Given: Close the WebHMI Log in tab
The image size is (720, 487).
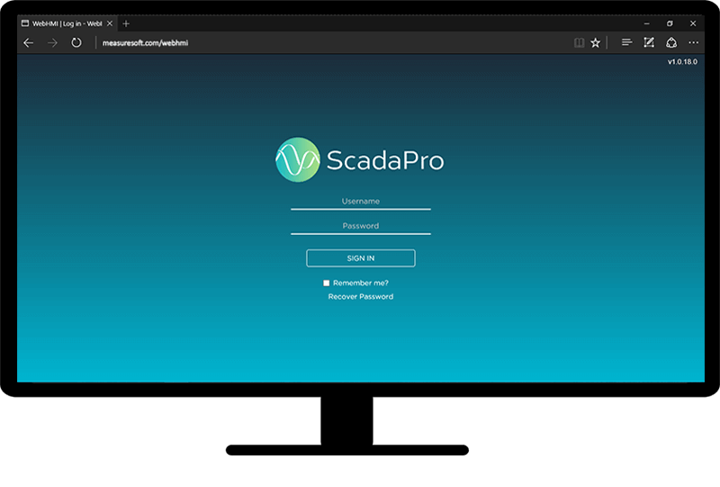Looking at the screenshot, I should [x=109, y=23].
